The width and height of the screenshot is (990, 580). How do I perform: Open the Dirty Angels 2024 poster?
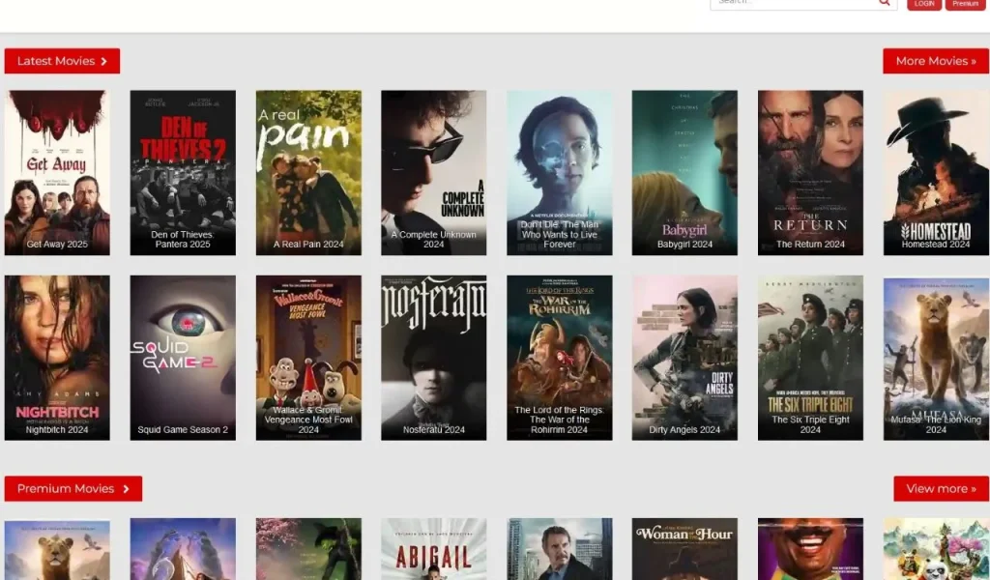point(684,358)
